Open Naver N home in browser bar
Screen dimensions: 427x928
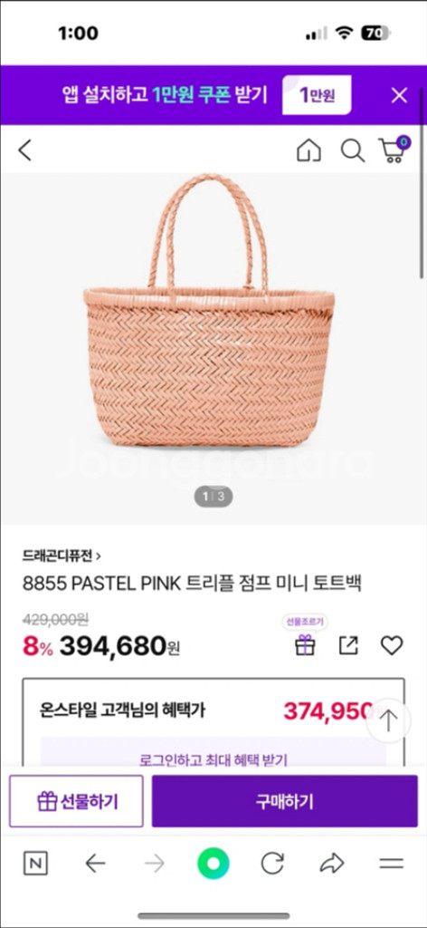35,864
